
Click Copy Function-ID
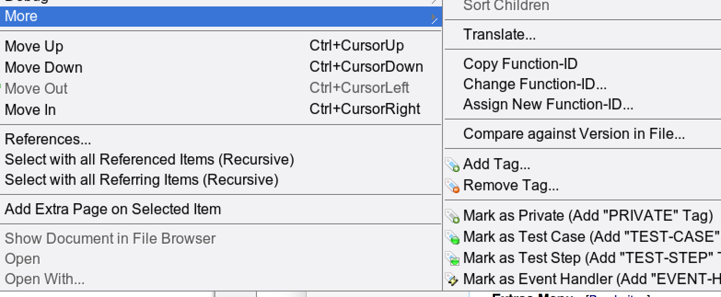pos(520,64)
